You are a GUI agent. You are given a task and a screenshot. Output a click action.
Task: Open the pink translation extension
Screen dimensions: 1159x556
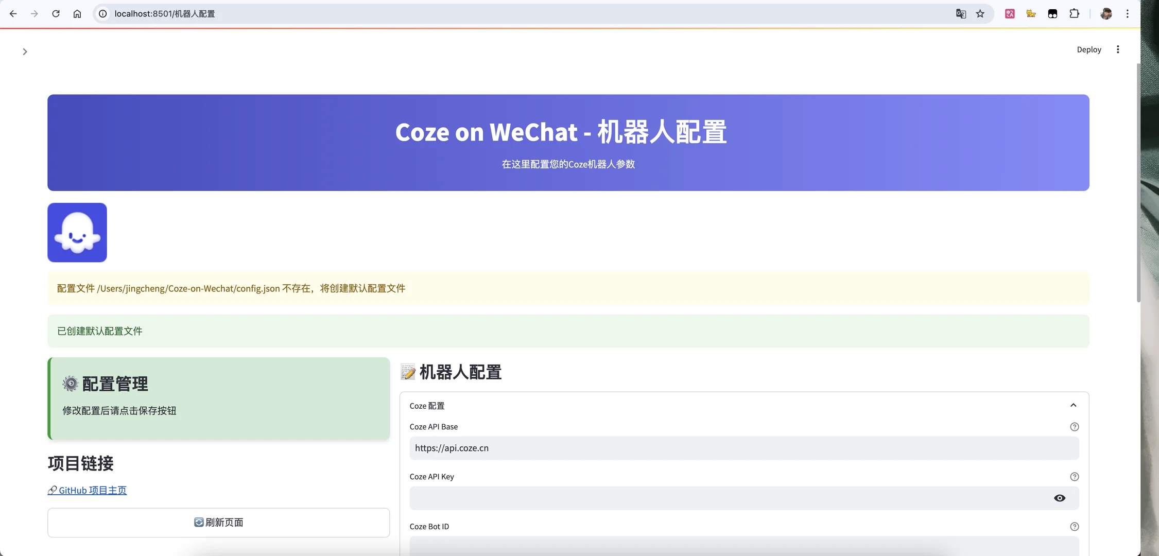(x=1010, y=14)
